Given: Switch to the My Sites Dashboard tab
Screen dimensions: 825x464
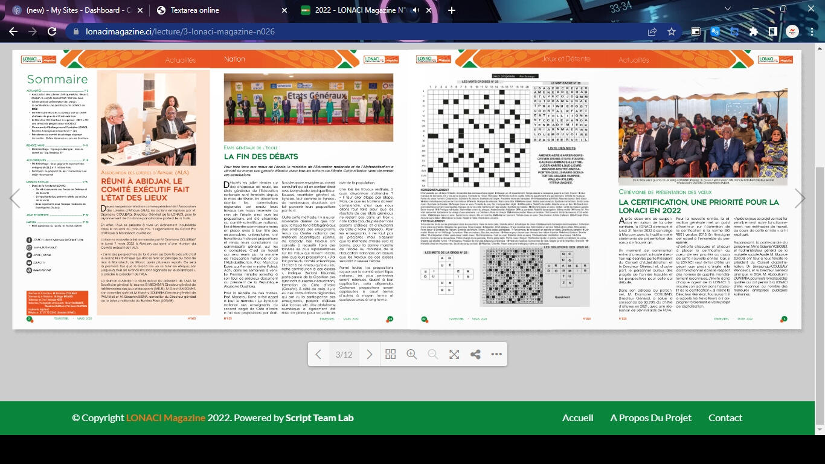Looking at the screenshot, I should [x=75, y=10].
